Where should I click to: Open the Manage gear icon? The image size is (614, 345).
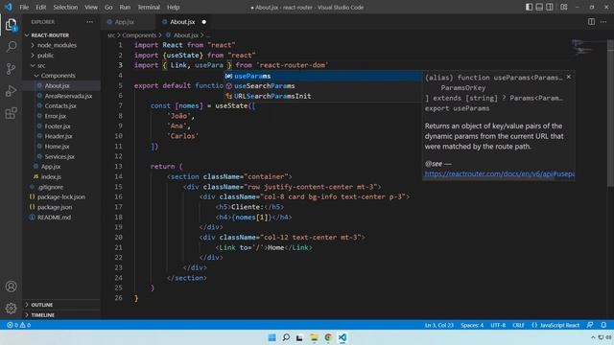click(11, 309)
